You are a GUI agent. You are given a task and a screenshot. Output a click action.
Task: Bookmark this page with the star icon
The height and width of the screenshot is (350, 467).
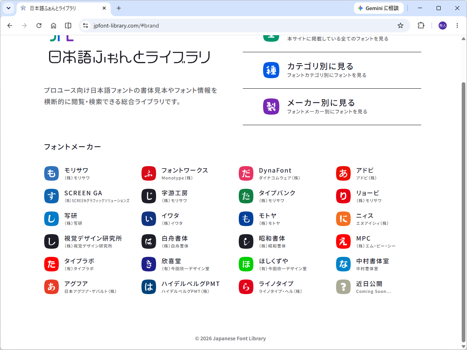[x=400, y=26]
